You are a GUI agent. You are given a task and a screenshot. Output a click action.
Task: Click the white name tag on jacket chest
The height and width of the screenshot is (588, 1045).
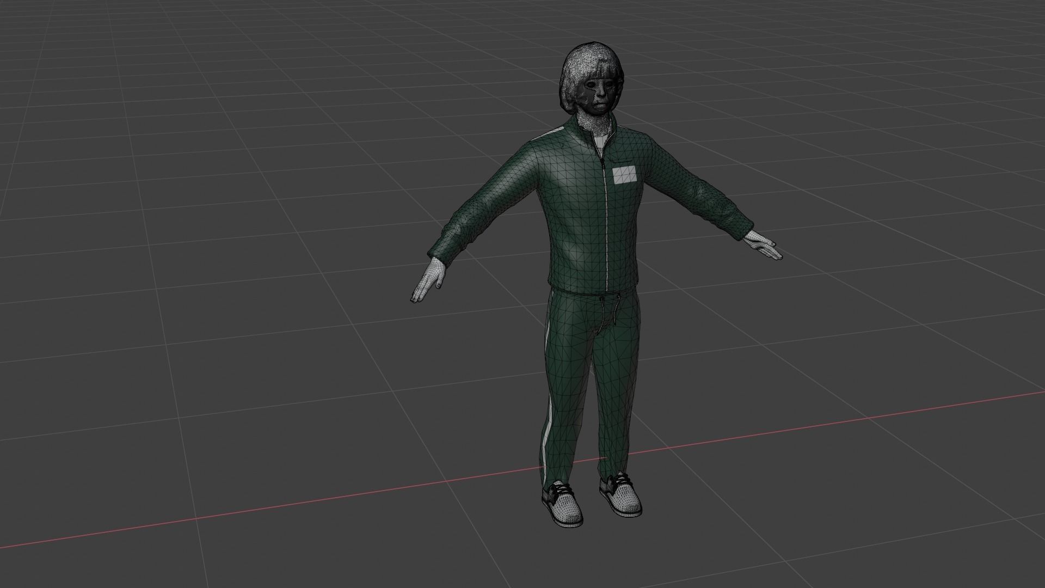pos(624,175)
